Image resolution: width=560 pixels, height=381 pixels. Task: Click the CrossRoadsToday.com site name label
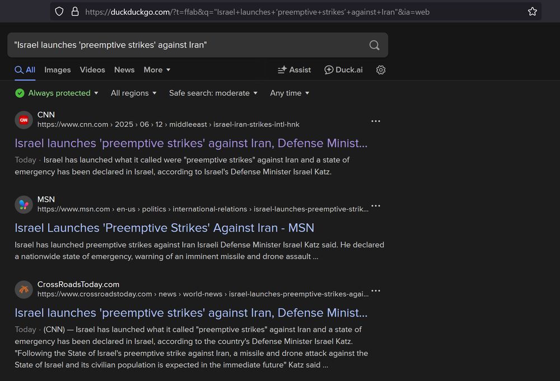point(78,284)
